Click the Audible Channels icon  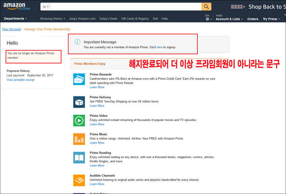[79, 180]
